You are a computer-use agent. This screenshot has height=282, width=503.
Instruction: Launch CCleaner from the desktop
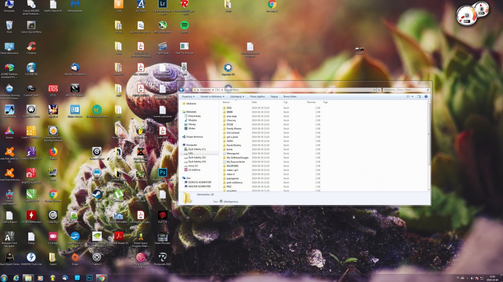[31, 47]
